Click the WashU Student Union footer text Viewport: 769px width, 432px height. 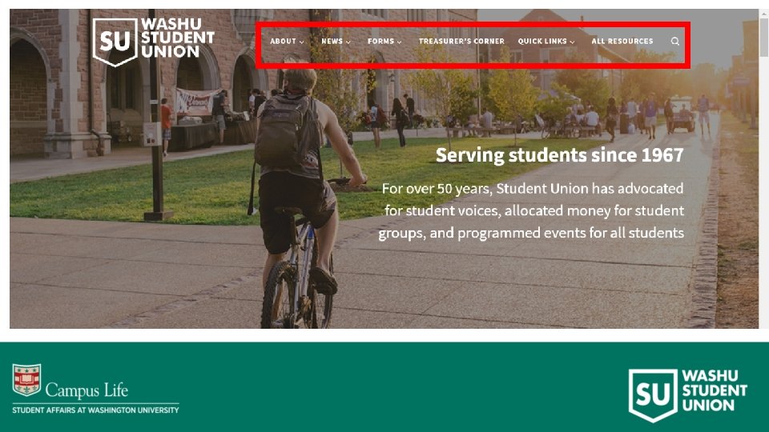[714, 390]
